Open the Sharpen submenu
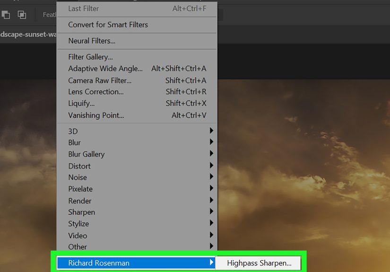 pyautogui.click(x=137, y=212)
